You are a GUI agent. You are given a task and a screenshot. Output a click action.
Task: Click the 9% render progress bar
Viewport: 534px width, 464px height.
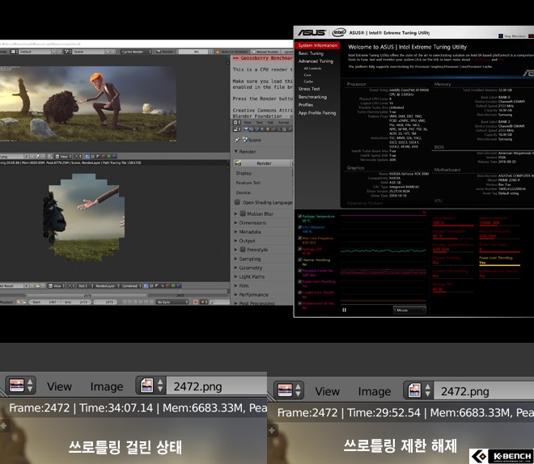pos(193,52)
